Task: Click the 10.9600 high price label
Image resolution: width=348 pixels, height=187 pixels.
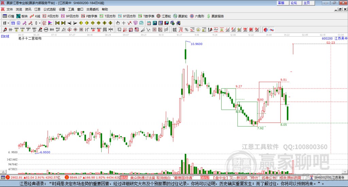Action: [x=196, y=44]
